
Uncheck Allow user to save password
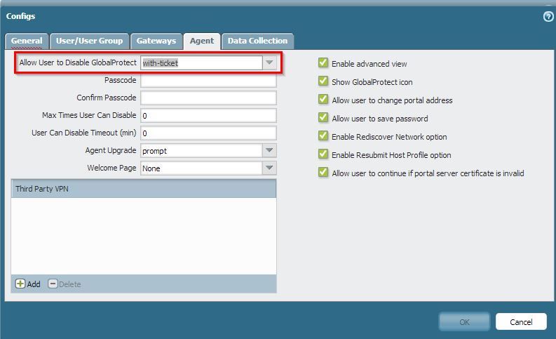(323, 118)
